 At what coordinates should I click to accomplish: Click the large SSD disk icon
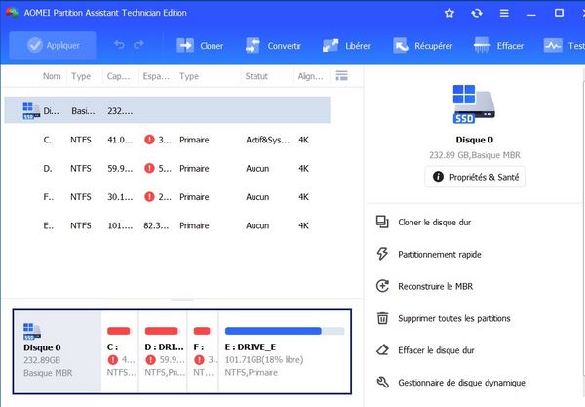point(474,104)
